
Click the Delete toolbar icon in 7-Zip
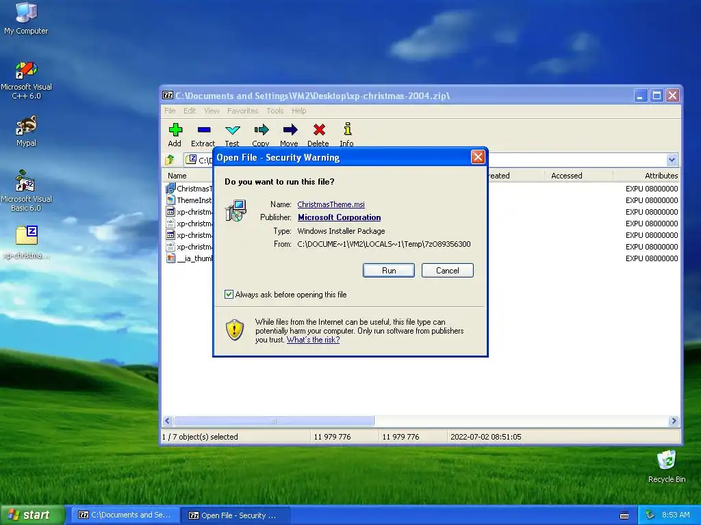point(319,130)
